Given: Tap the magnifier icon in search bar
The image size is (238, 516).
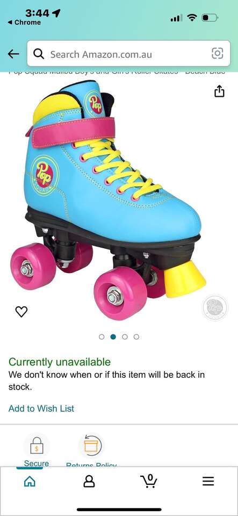Looking at the screenshot, I should point(39,54).
